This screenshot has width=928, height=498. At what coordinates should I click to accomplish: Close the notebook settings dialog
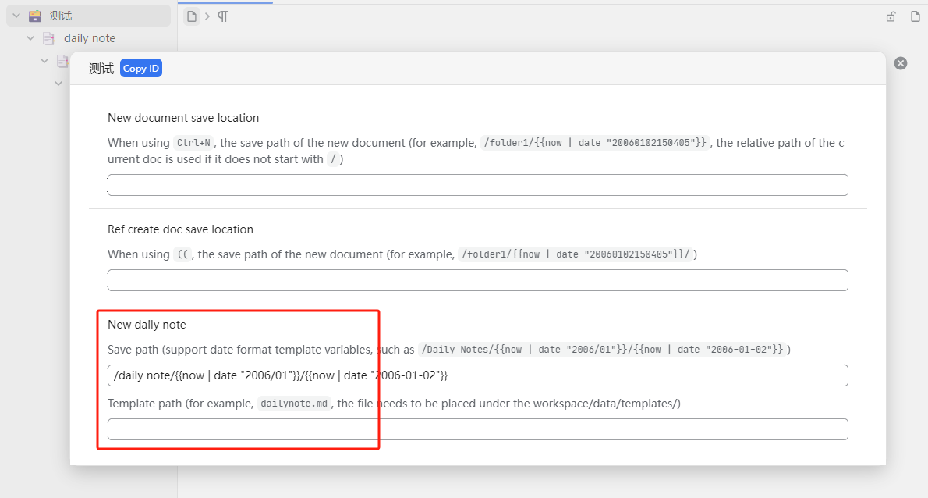coord(901,63)
